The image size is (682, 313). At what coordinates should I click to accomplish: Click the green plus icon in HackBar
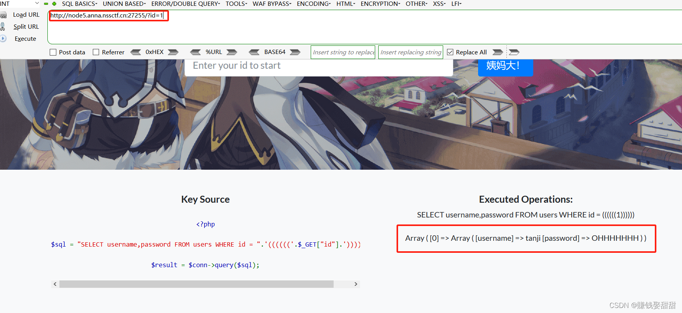point(54,4)
